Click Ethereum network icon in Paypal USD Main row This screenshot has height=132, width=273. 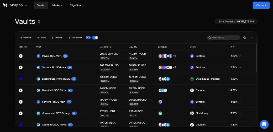click(x=21, y=56)
